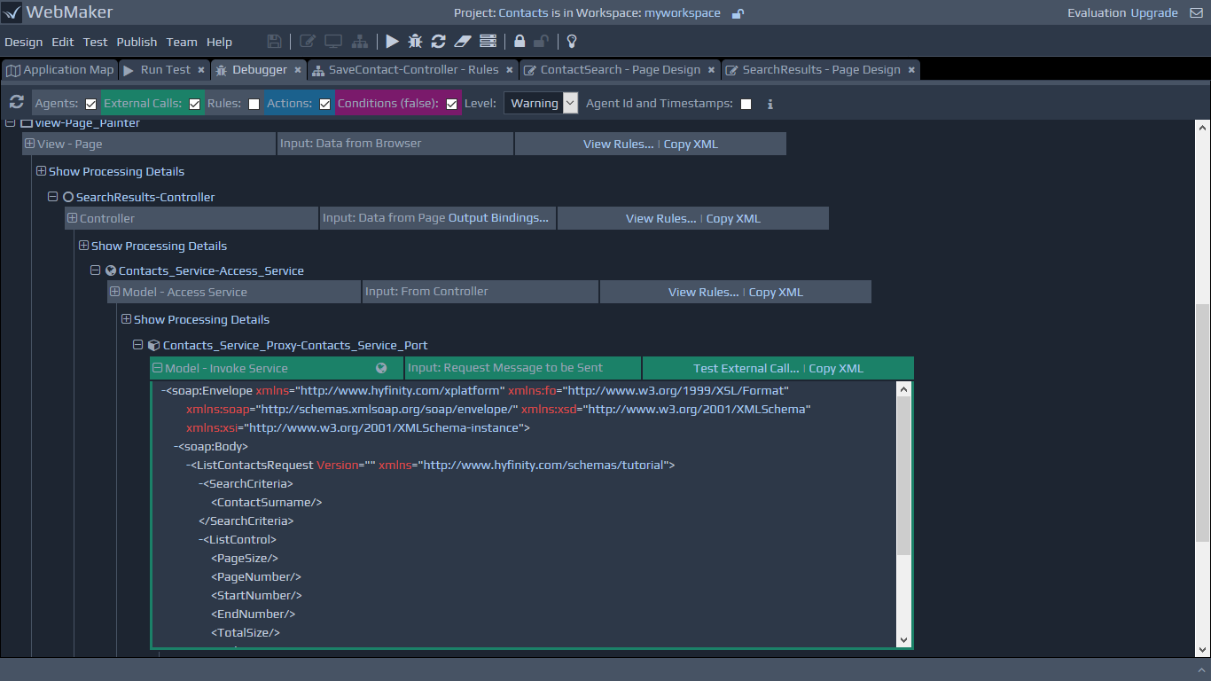This screenshot has height=681, width=1211.
Task: Open the envelope messages icon at top right
Action: 1196,13
